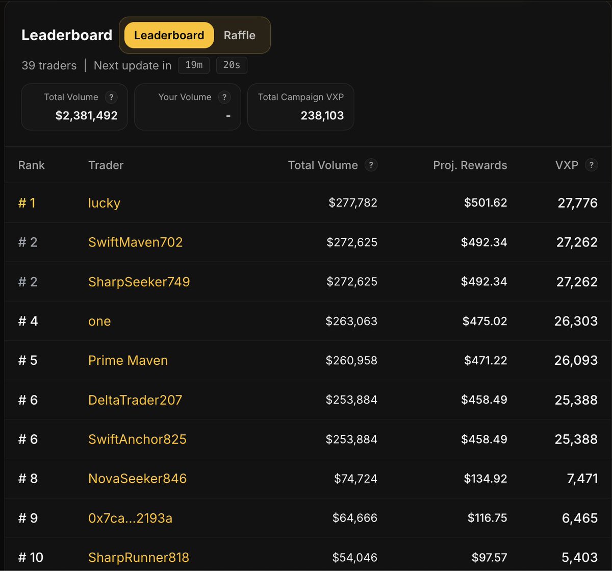
Task: Open trader SharpSeeker749
Action: click(x=139, y=282)
